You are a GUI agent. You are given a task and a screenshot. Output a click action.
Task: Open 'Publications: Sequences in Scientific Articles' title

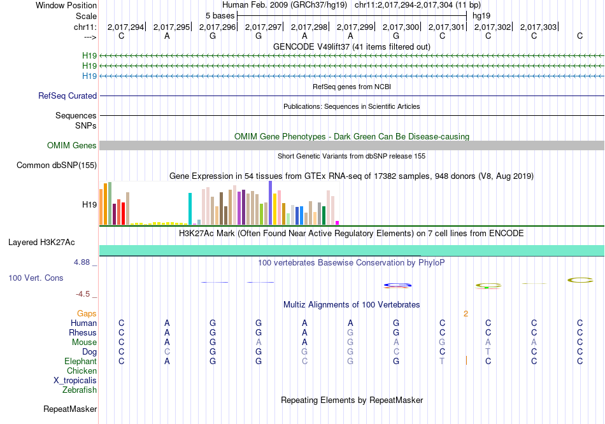coord(352,106)
